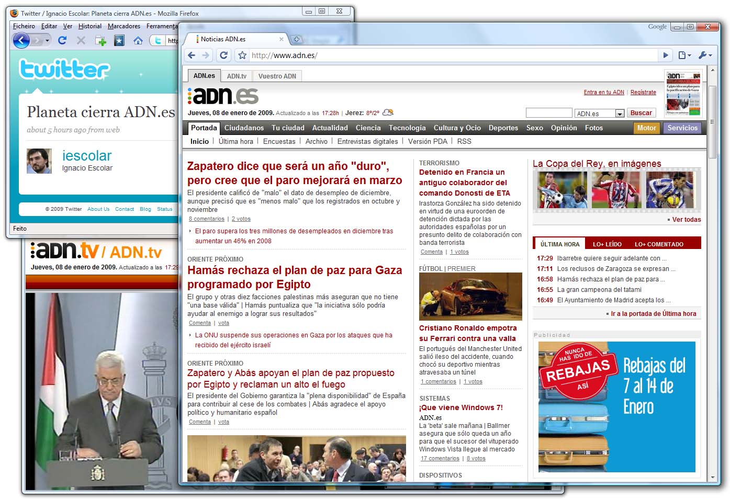Open the Historial menu in Firefox
Viewport: 730px width, 499px height.
point(90,26)
